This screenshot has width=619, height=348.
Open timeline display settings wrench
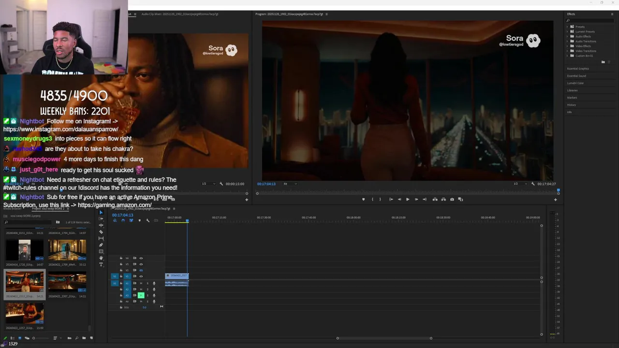point(147,220)
